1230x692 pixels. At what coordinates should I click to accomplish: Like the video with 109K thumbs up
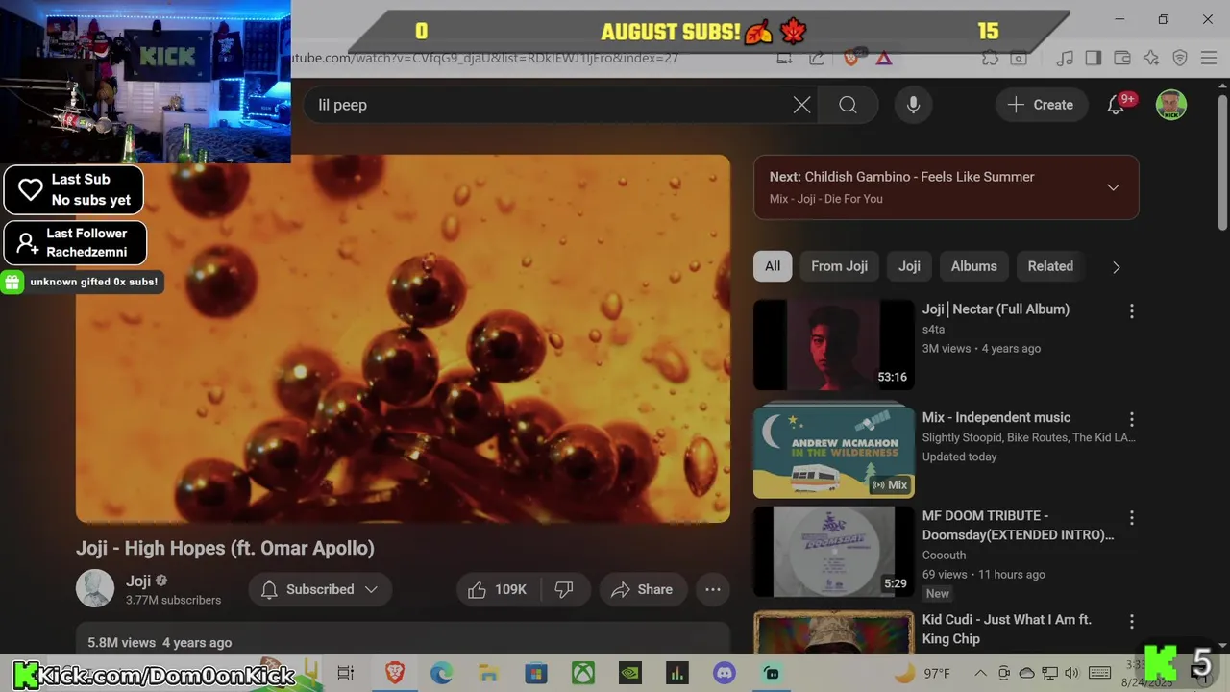tap(499, 589)
